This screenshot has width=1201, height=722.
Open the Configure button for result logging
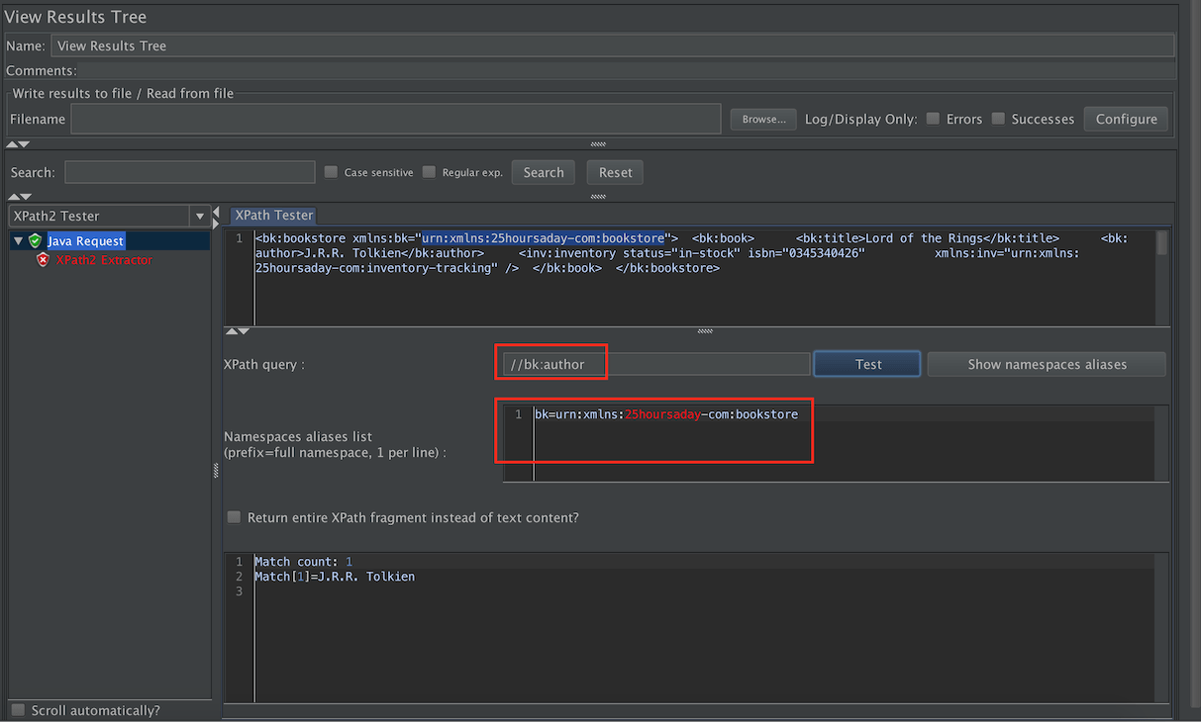pyautogui.click(x=1126, y=119)
